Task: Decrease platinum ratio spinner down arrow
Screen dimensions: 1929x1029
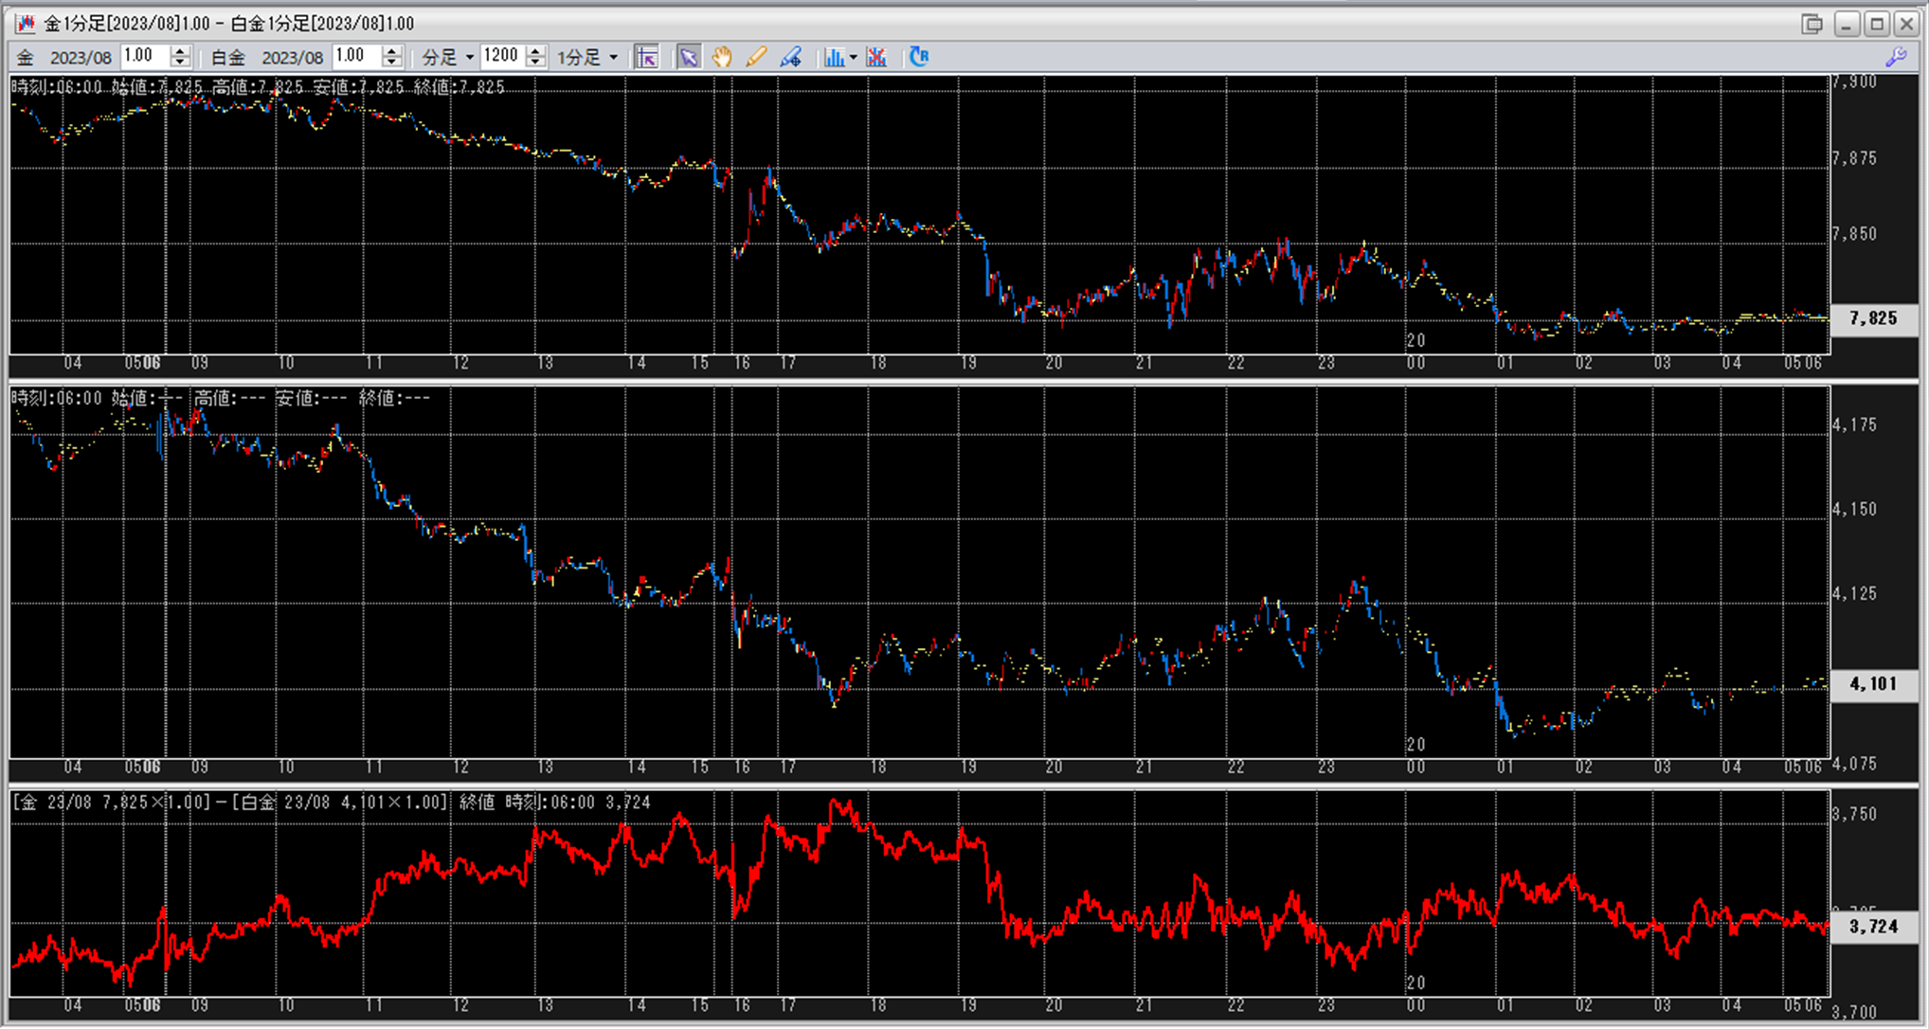Action: (391, 63)
